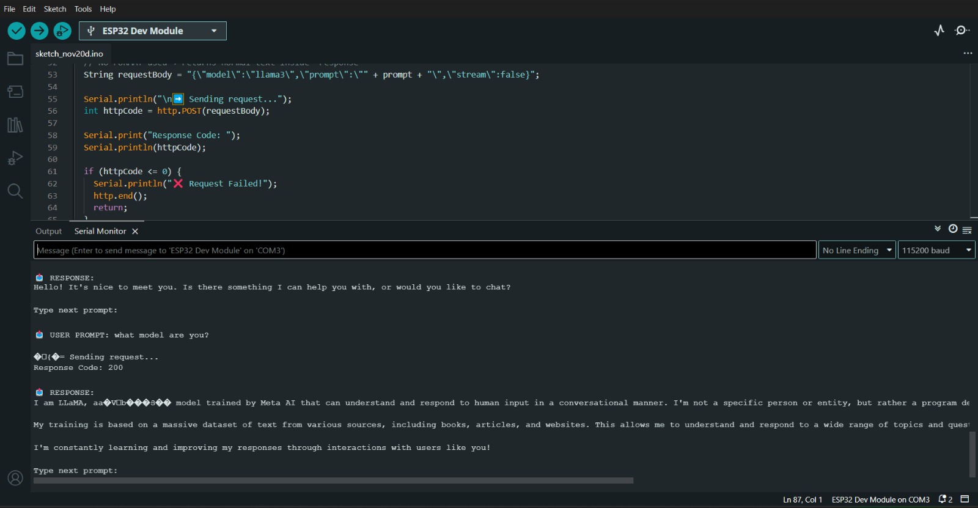Change the 115200 baud rate dropdown
978x508 pixels.
pos(936,250)
